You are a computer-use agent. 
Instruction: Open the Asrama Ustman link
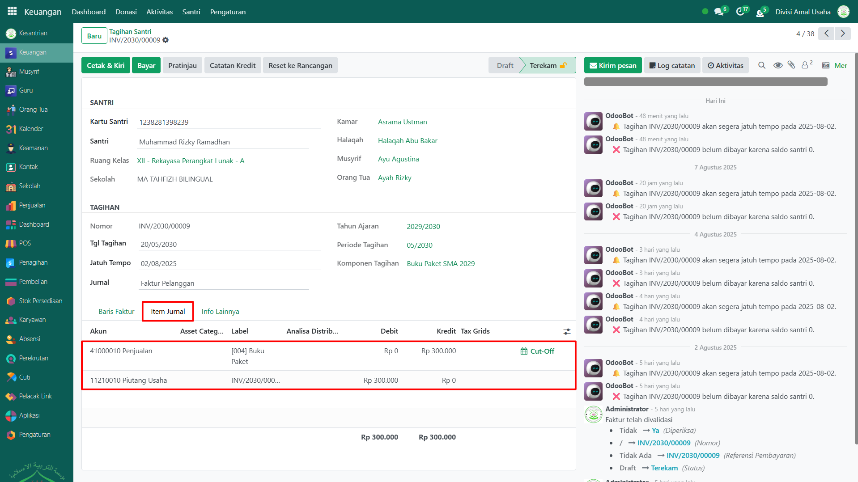pyautogui.click(x=402, y=122)
